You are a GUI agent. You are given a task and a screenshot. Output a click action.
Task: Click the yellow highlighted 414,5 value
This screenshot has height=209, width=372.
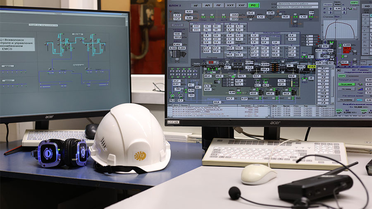tap(311, 66)
